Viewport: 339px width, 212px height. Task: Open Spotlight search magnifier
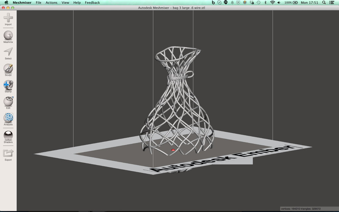pos(324,3)
